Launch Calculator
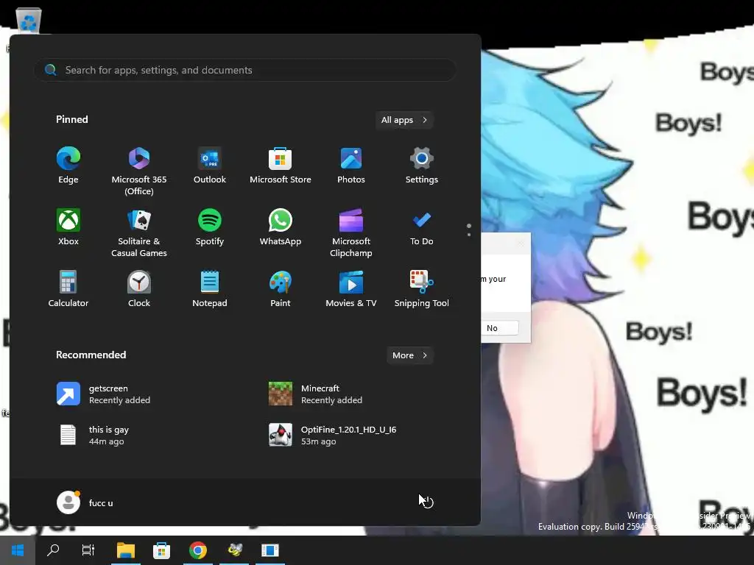This screenshot has height=565, width=754. pos(68,288)
